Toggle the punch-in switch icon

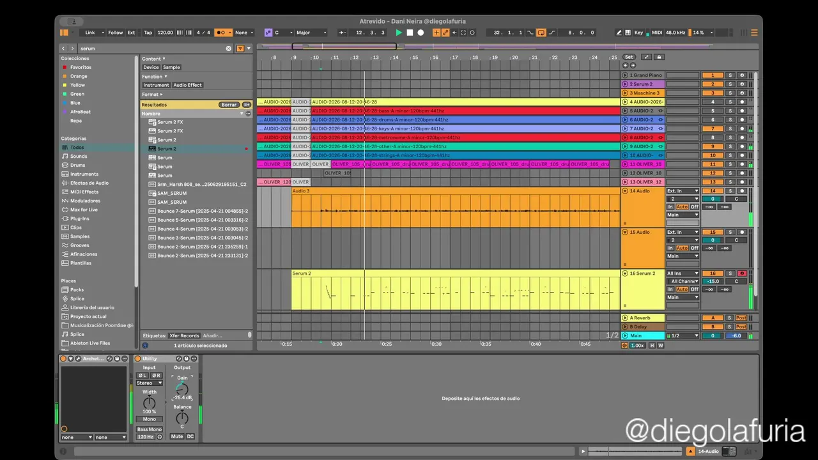point(530,33)
